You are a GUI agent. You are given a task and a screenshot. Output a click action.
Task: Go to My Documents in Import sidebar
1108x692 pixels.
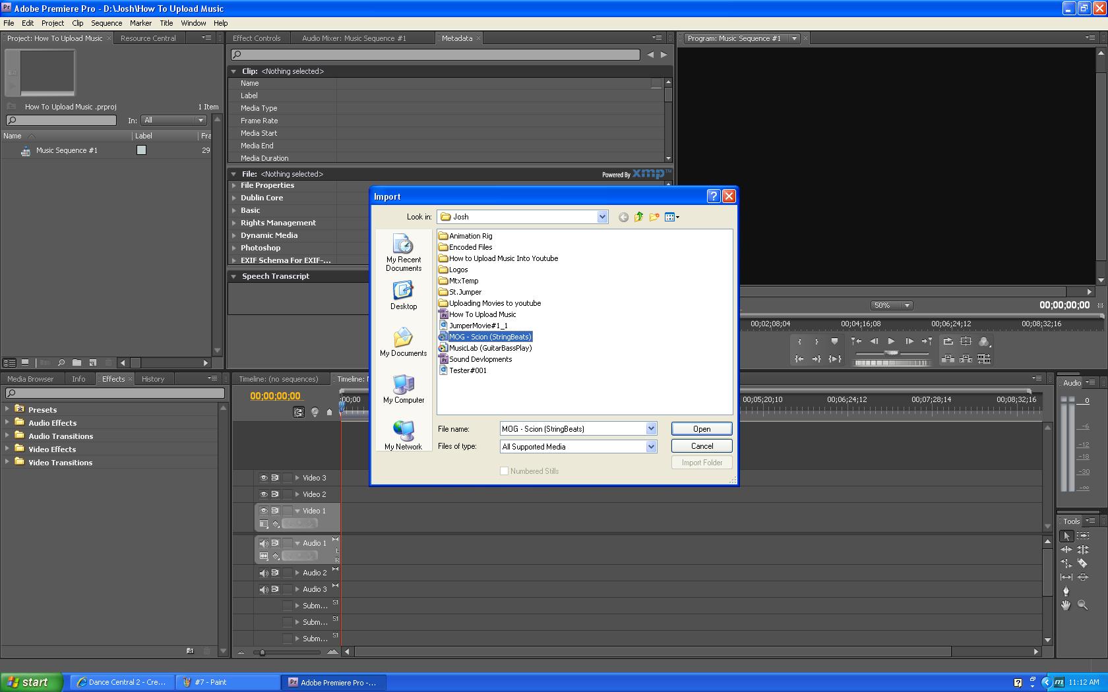coord(403,343)
